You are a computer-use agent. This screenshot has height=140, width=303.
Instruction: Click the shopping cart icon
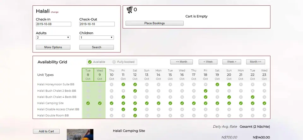click(x=130, y=10)
